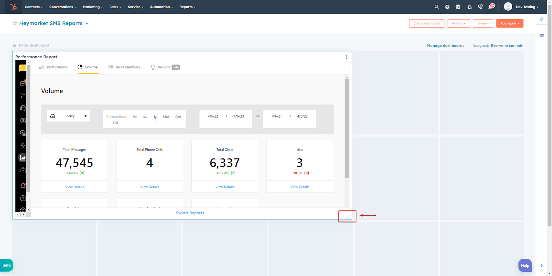Image resolution: width=552 pixels, height=276 pixels.
Task: Open the Heymarket scheduled clock icon
Action: pyautogui.click(x=23, y=133)
